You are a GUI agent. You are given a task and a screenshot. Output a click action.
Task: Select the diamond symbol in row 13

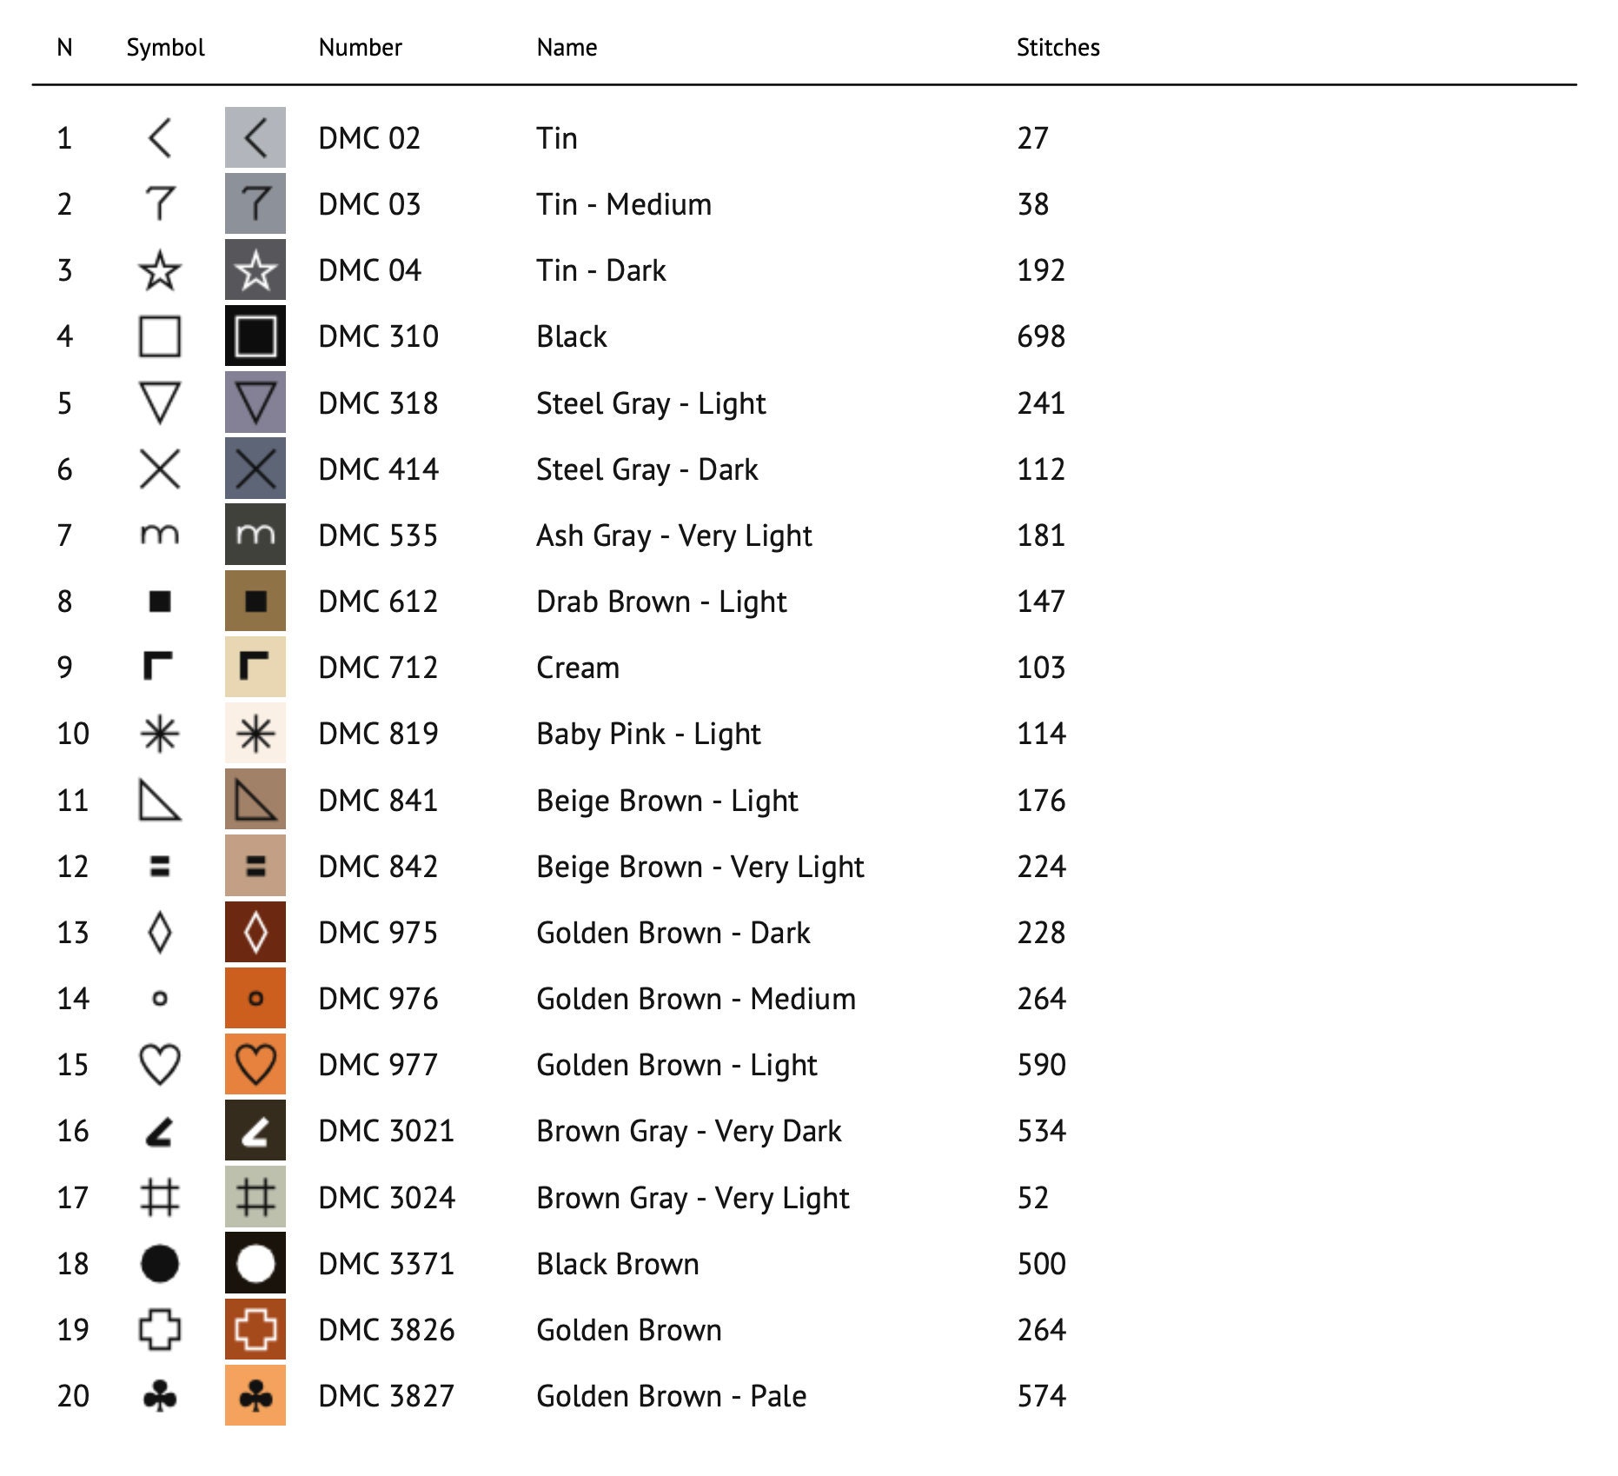[x=160, y=932]
